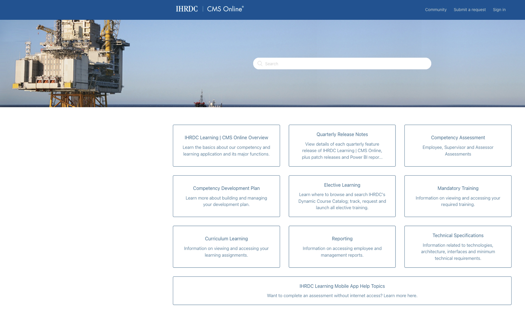This screenshot has width=525, height=314.
Task: Open Competency Development Plan category
Action: click(226, 196)
